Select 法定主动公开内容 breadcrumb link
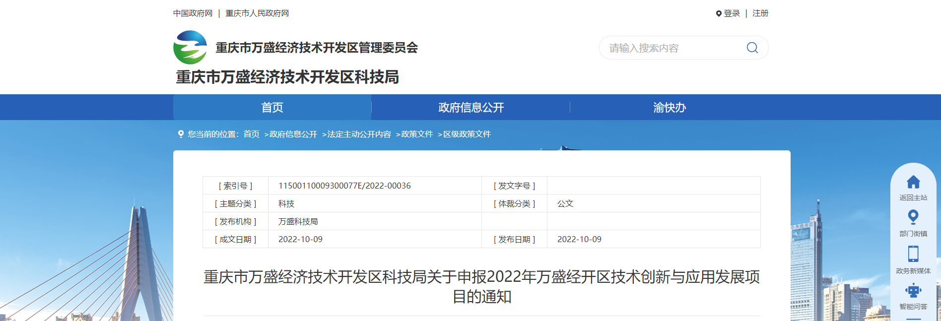Viewport: 941px width, 321px height. point(359,134)
